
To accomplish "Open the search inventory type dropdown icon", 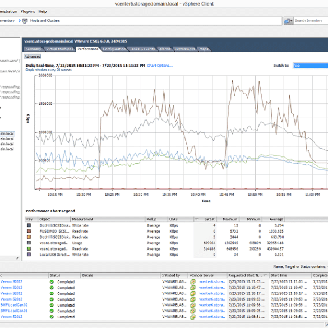I will click(x=288, y=21).
